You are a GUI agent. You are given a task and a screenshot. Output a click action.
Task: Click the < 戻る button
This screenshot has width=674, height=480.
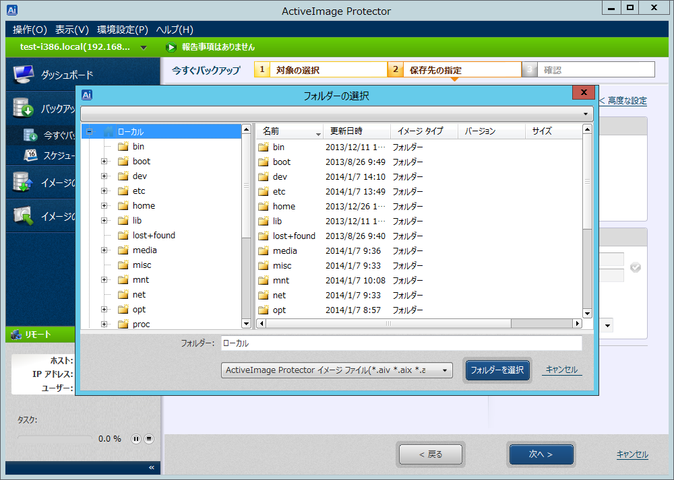431,454
